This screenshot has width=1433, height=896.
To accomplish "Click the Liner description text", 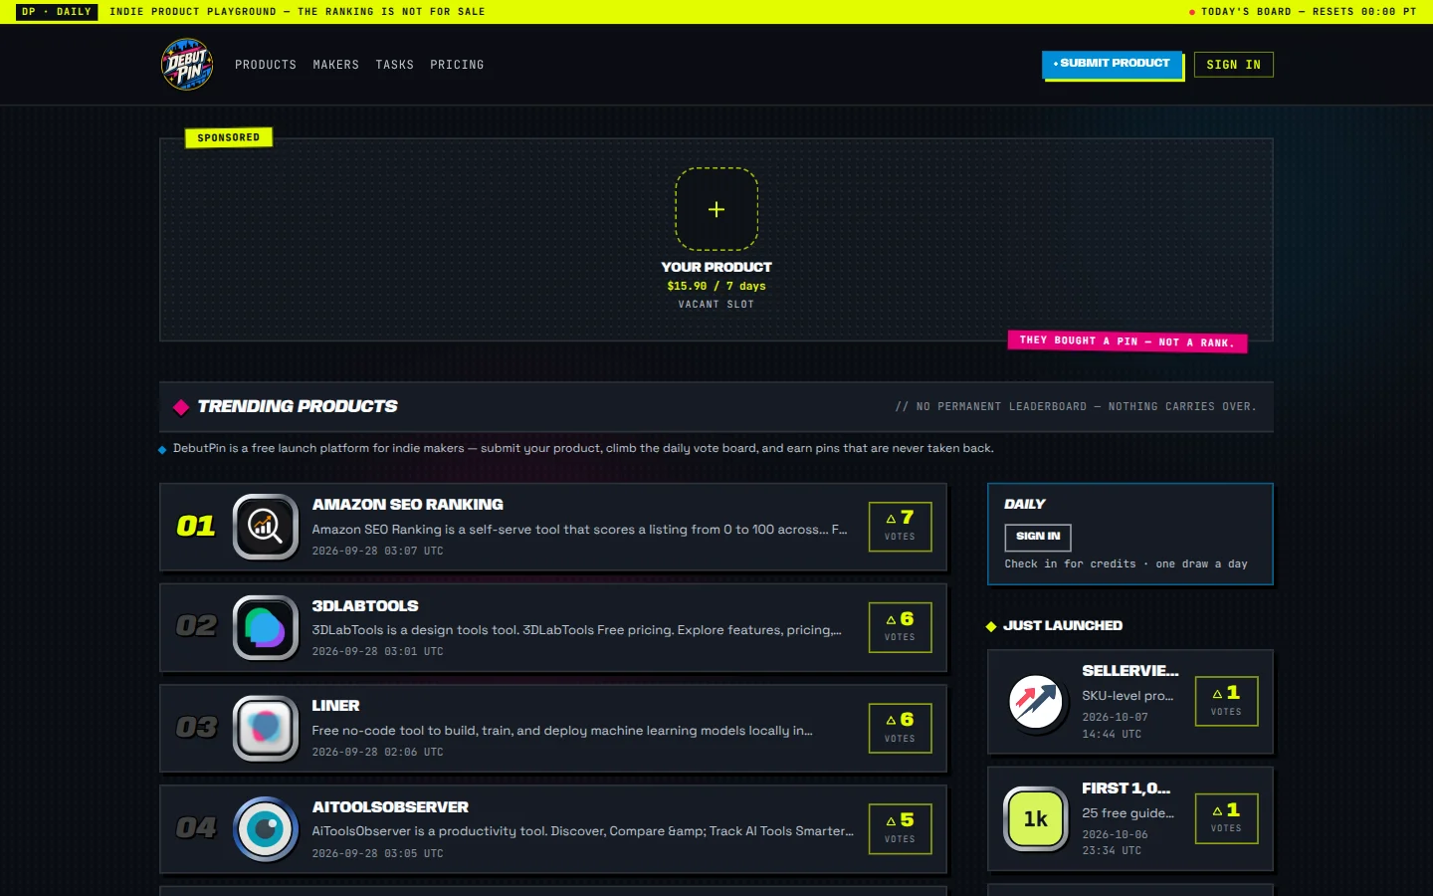I will (x=562, y=731).
